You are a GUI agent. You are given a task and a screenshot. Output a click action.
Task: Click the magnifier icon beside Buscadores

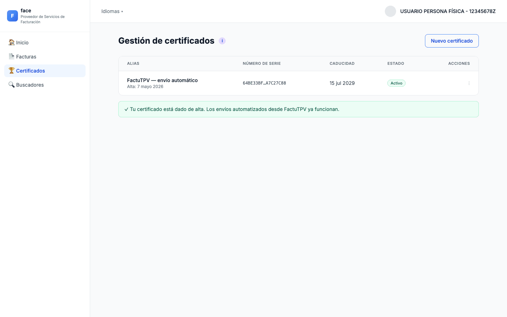[12, 85]
